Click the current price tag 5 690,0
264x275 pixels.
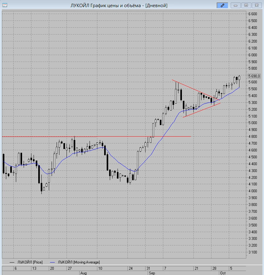point(254,76)
